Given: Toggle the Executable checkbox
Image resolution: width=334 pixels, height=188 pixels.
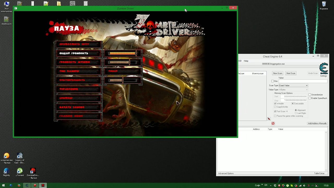Looking at the screenshot, I should [x=293, y=104].
